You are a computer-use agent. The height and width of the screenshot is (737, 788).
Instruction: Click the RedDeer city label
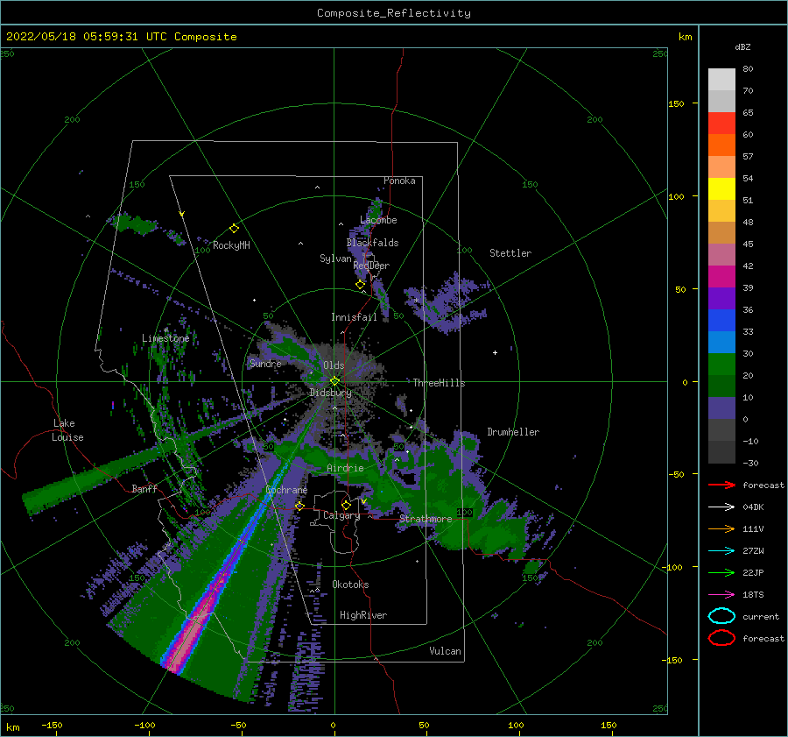(x=371, y=266)
